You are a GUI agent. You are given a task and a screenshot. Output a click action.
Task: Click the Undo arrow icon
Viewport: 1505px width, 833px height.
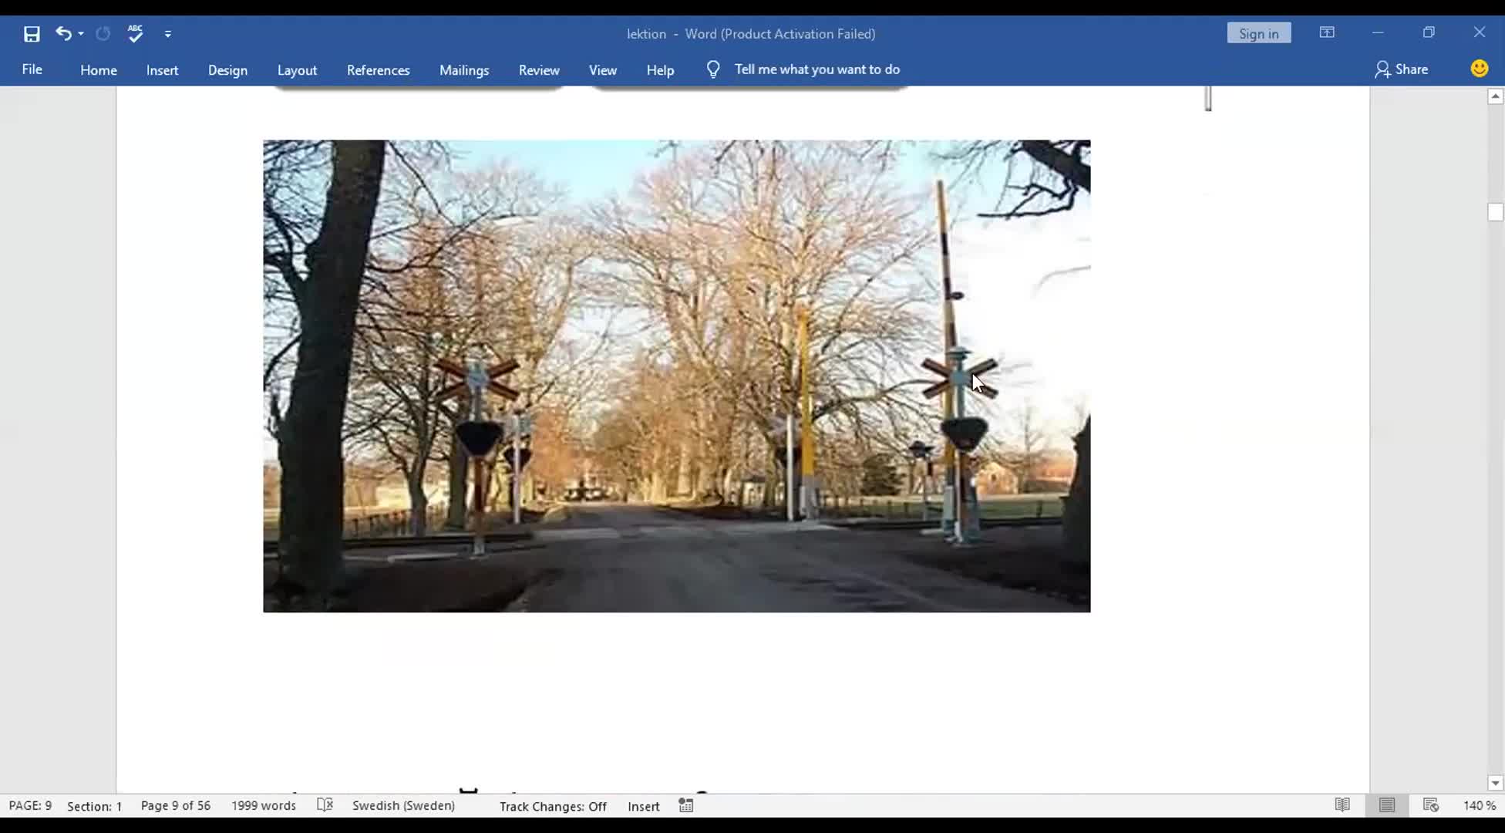[63, 33]
